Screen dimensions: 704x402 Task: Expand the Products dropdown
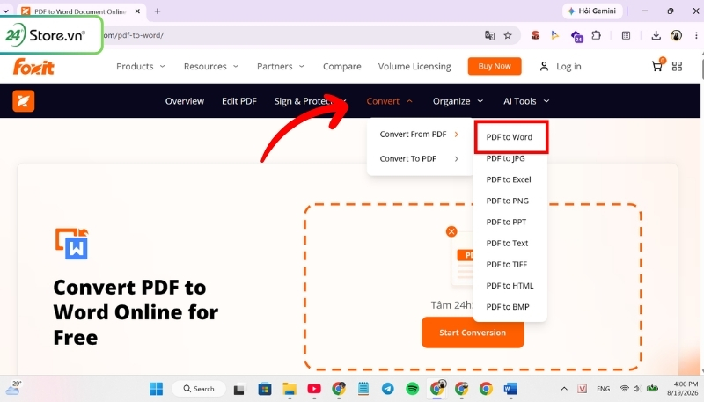click(x=141, y=66)
